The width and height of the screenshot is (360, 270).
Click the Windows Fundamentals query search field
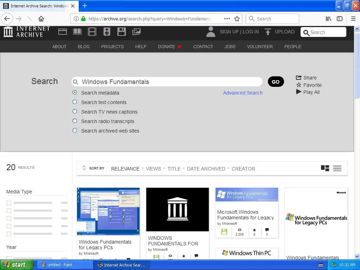(167, 82)
